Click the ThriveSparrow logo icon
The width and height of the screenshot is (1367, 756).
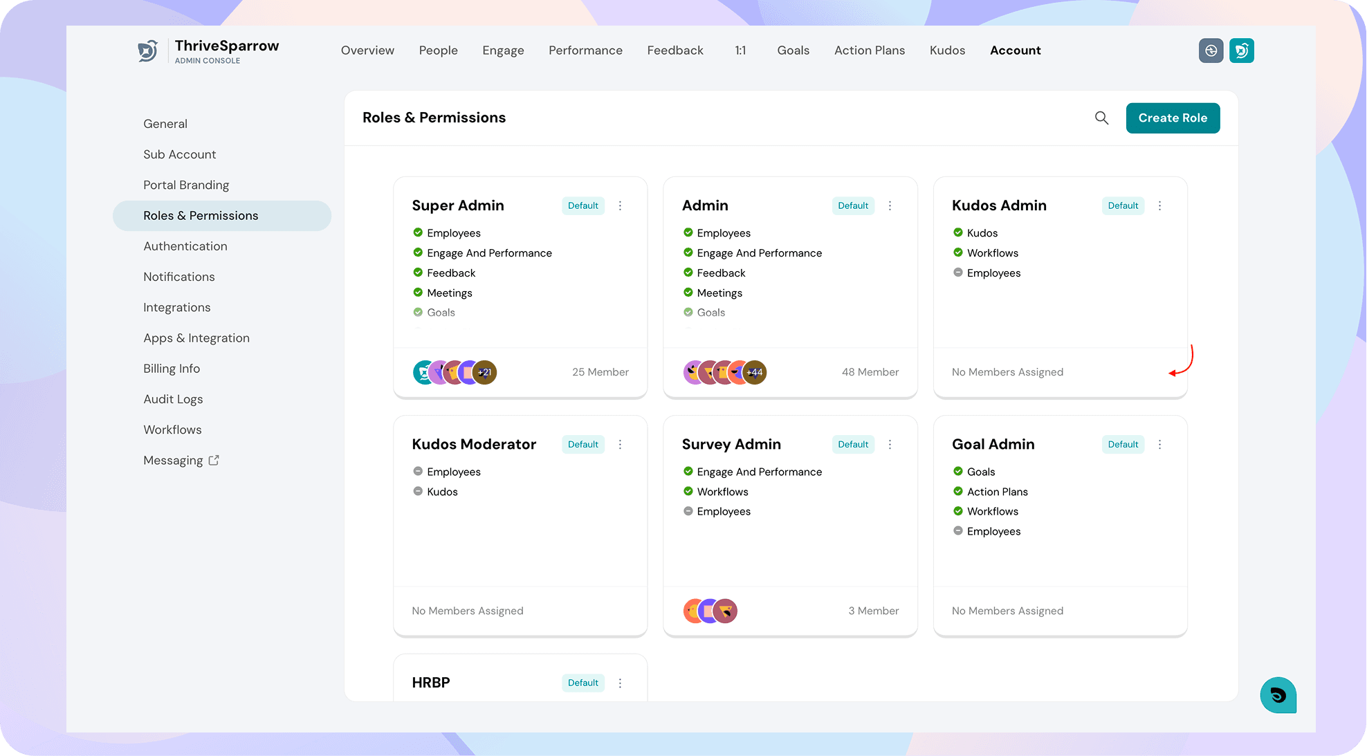tap(147, 50)
